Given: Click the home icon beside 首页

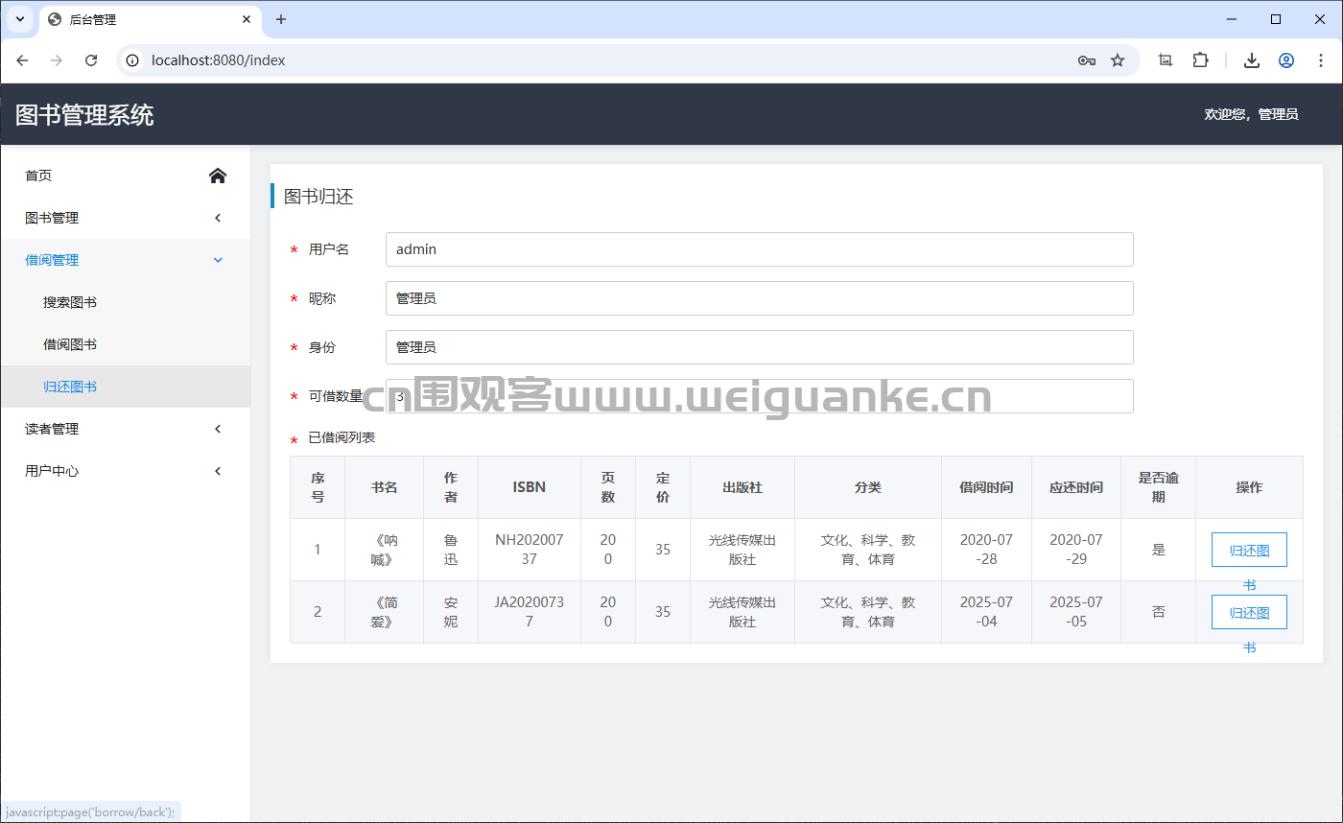Looking at the screenshot, I should [218, 176].
